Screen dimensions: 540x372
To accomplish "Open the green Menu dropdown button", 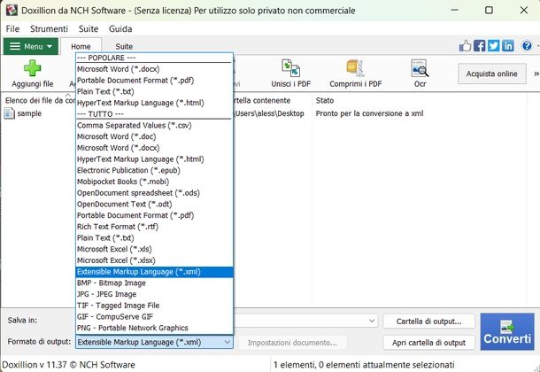I will pos(31,46).
